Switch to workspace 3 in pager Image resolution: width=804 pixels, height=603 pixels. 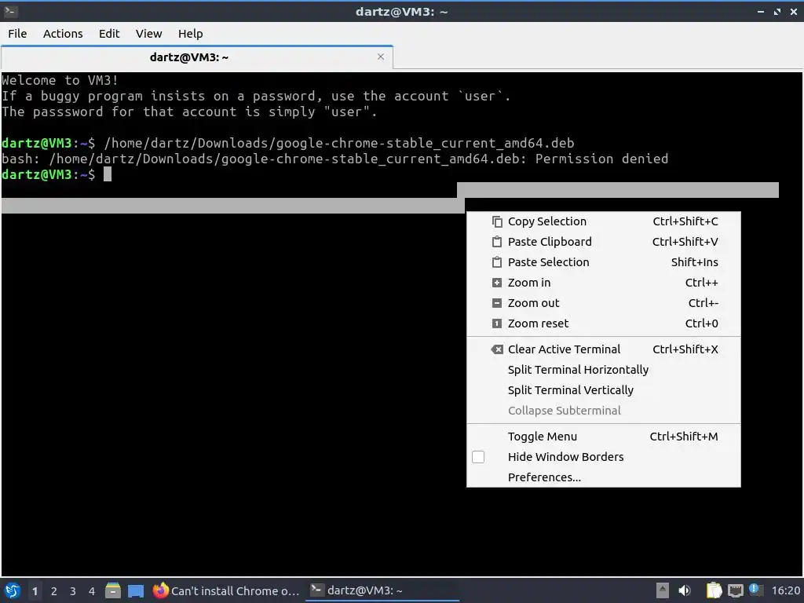coord(73,591)
